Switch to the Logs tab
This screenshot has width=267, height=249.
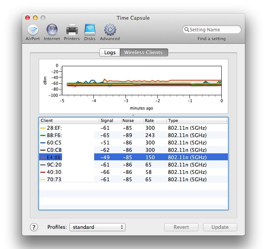point(110,52)
